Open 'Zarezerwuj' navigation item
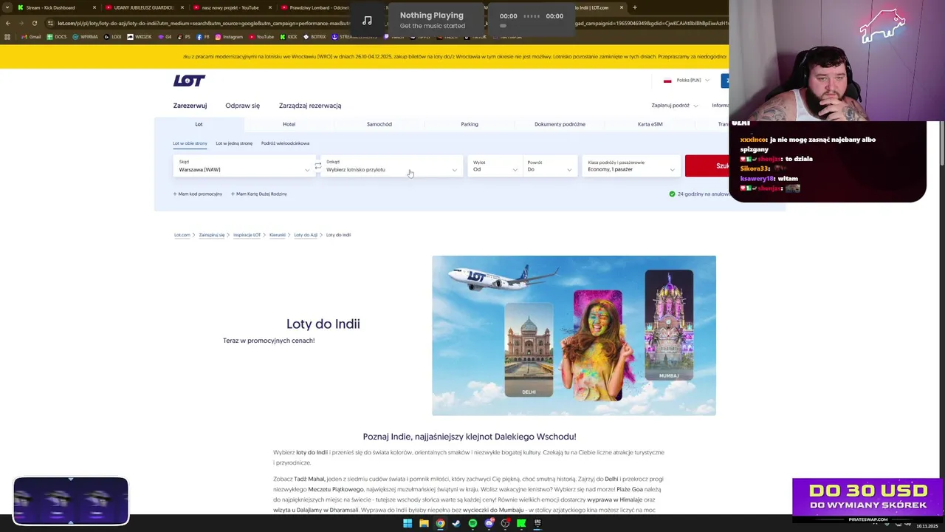This screenshot has height=532, width=945. pos(190,106)
